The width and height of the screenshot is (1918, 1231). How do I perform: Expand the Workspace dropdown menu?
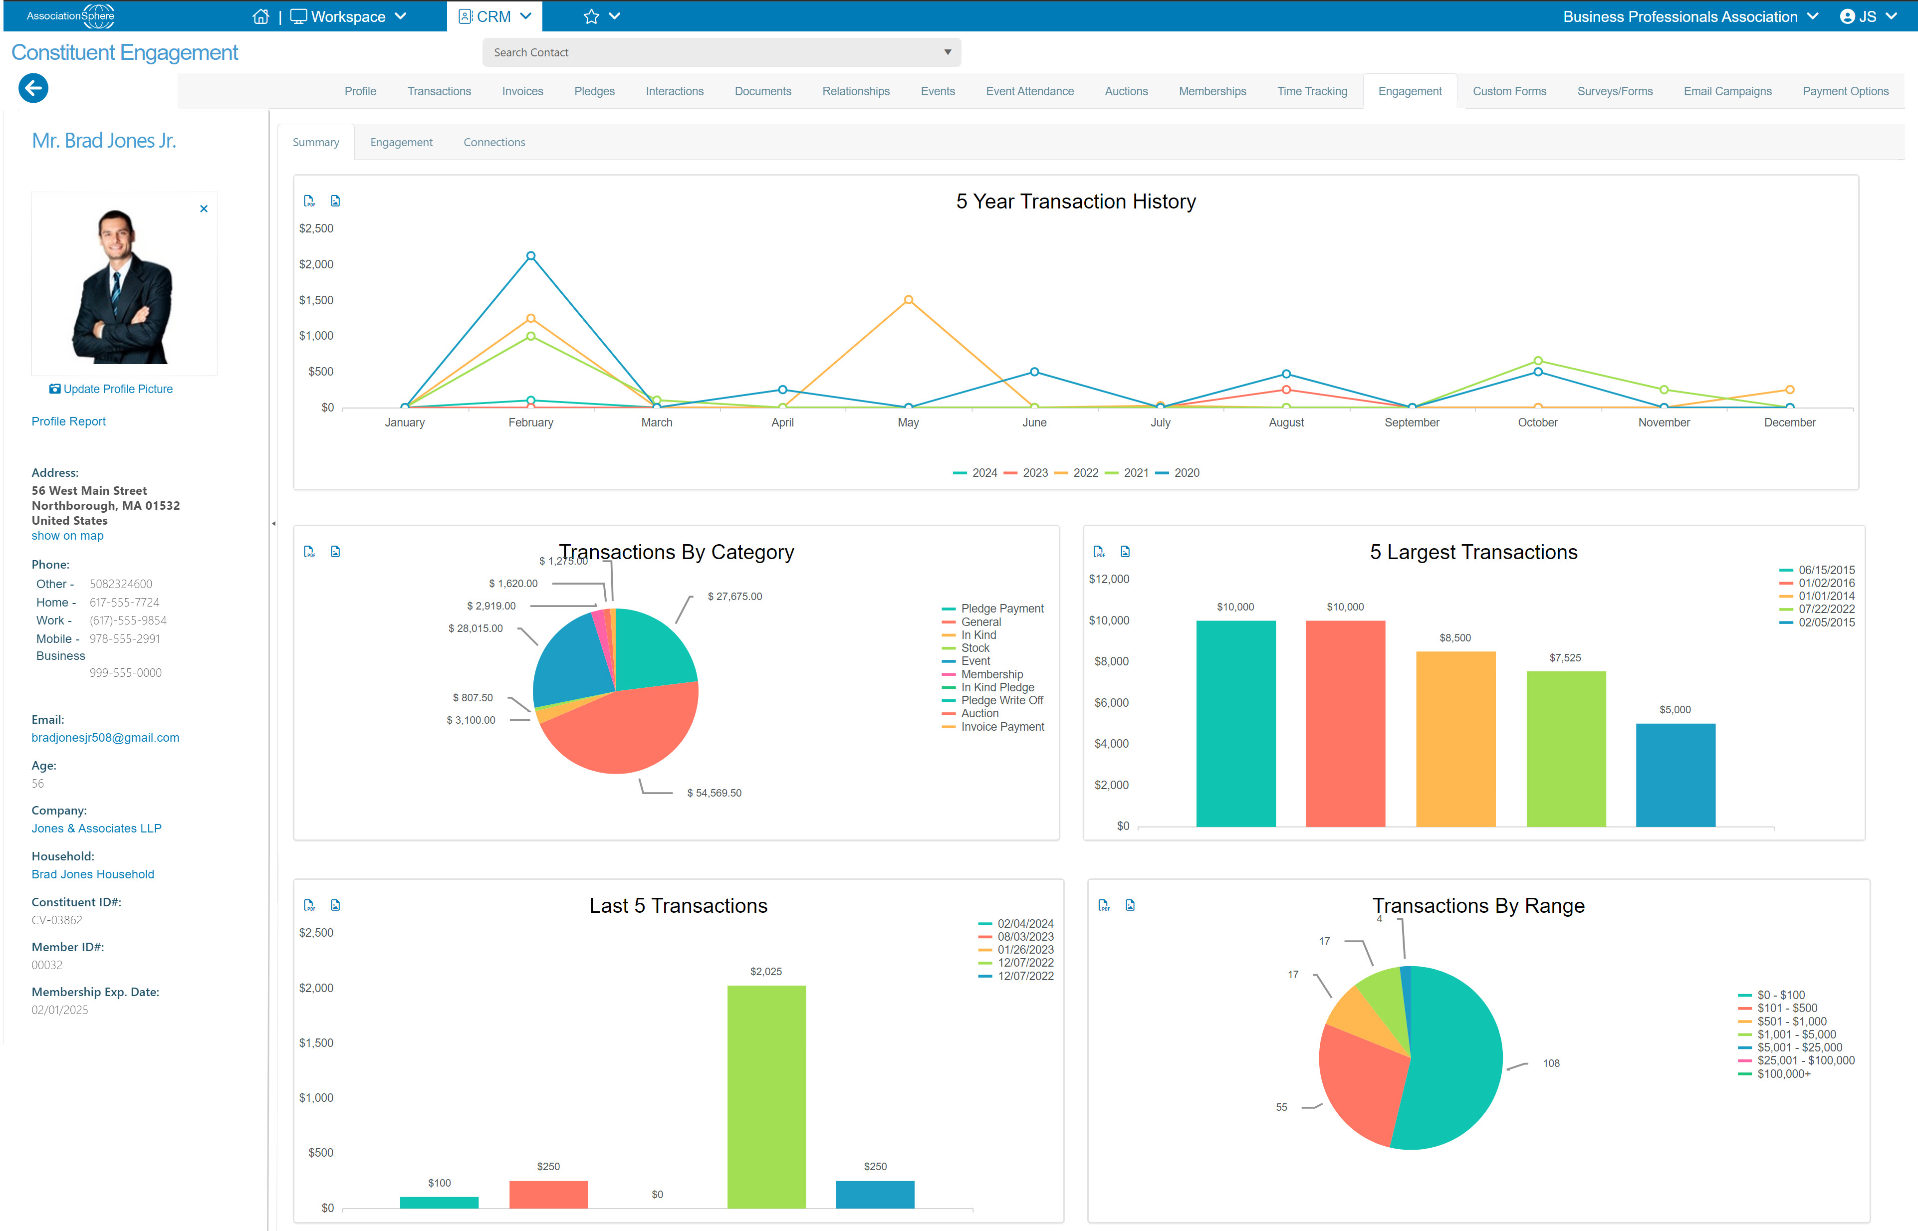[349, 17]
